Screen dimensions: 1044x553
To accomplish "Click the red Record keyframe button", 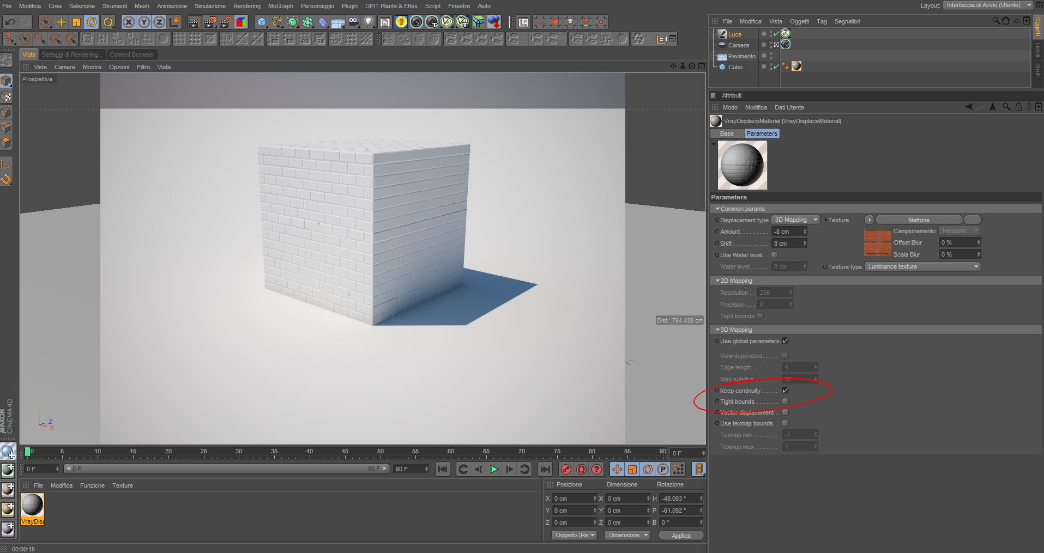I will 566,469.
